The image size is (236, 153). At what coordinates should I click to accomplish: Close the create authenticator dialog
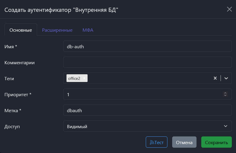click(x=229, y=9)
